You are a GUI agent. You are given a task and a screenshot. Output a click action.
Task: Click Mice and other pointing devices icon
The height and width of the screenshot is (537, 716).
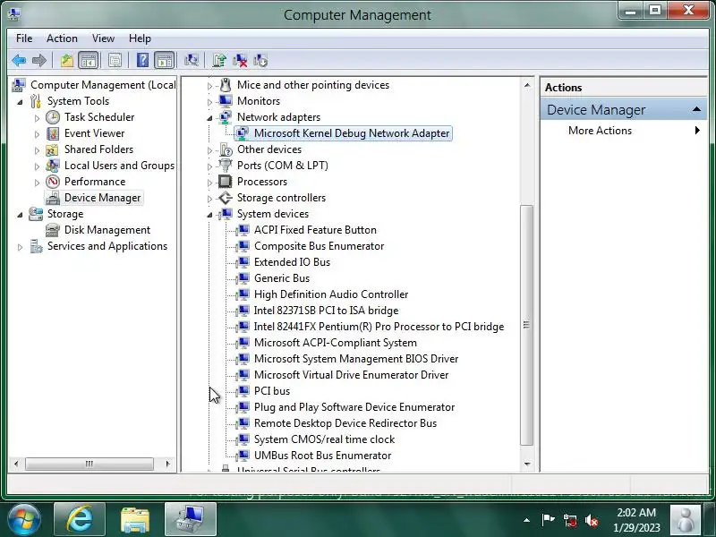pos(226,85)
